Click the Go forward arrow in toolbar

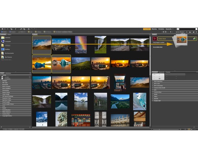point(5,29)
